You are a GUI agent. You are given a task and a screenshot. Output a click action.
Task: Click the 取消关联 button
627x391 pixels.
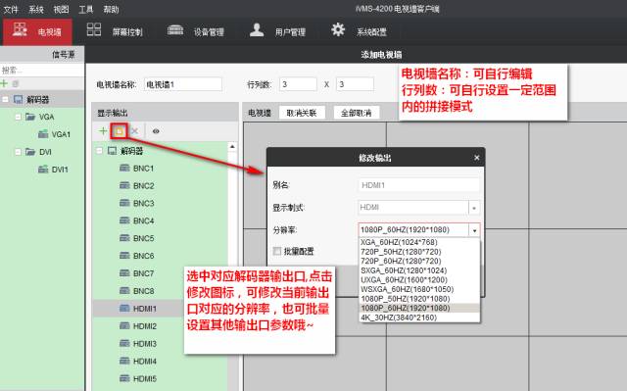click(302, 113)
